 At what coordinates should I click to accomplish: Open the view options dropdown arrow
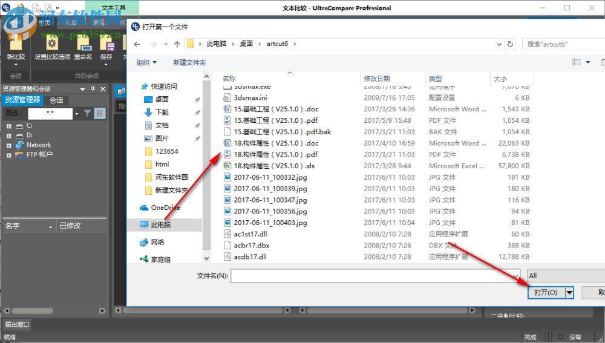tap(587, 62)
